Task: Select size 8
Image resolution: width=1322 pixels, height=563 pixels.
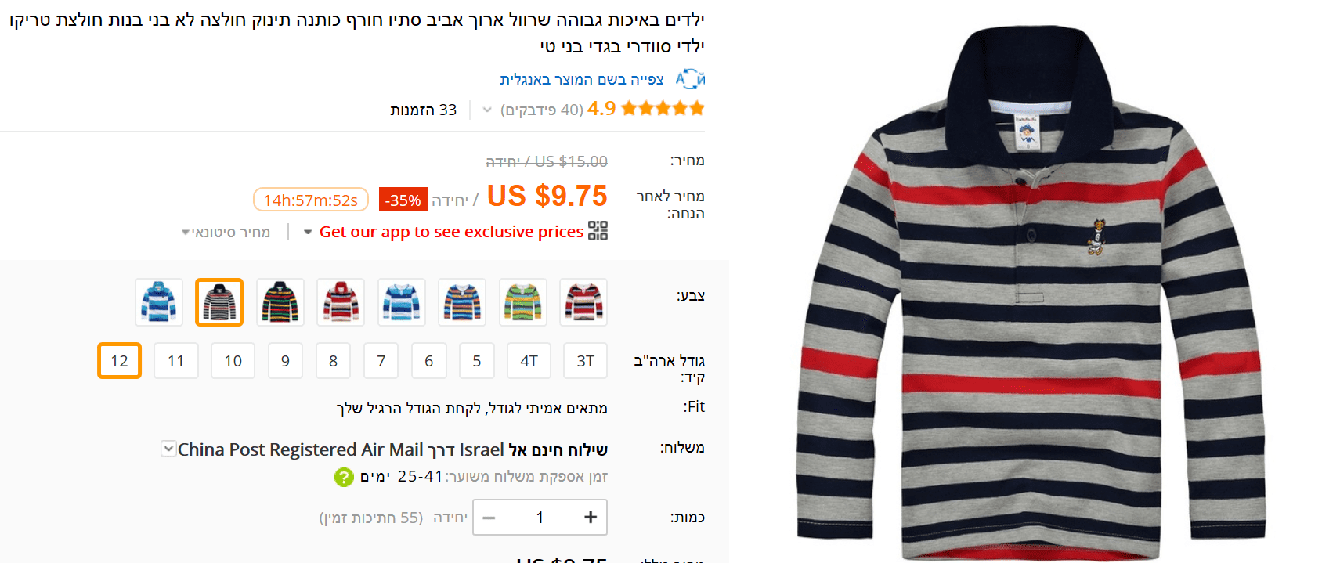Action: click(x=333, y=361)
